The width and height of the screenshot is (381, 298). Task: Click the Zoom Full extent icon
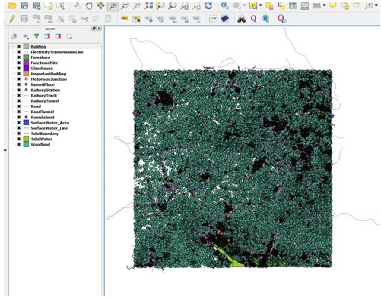pos(136,6)
